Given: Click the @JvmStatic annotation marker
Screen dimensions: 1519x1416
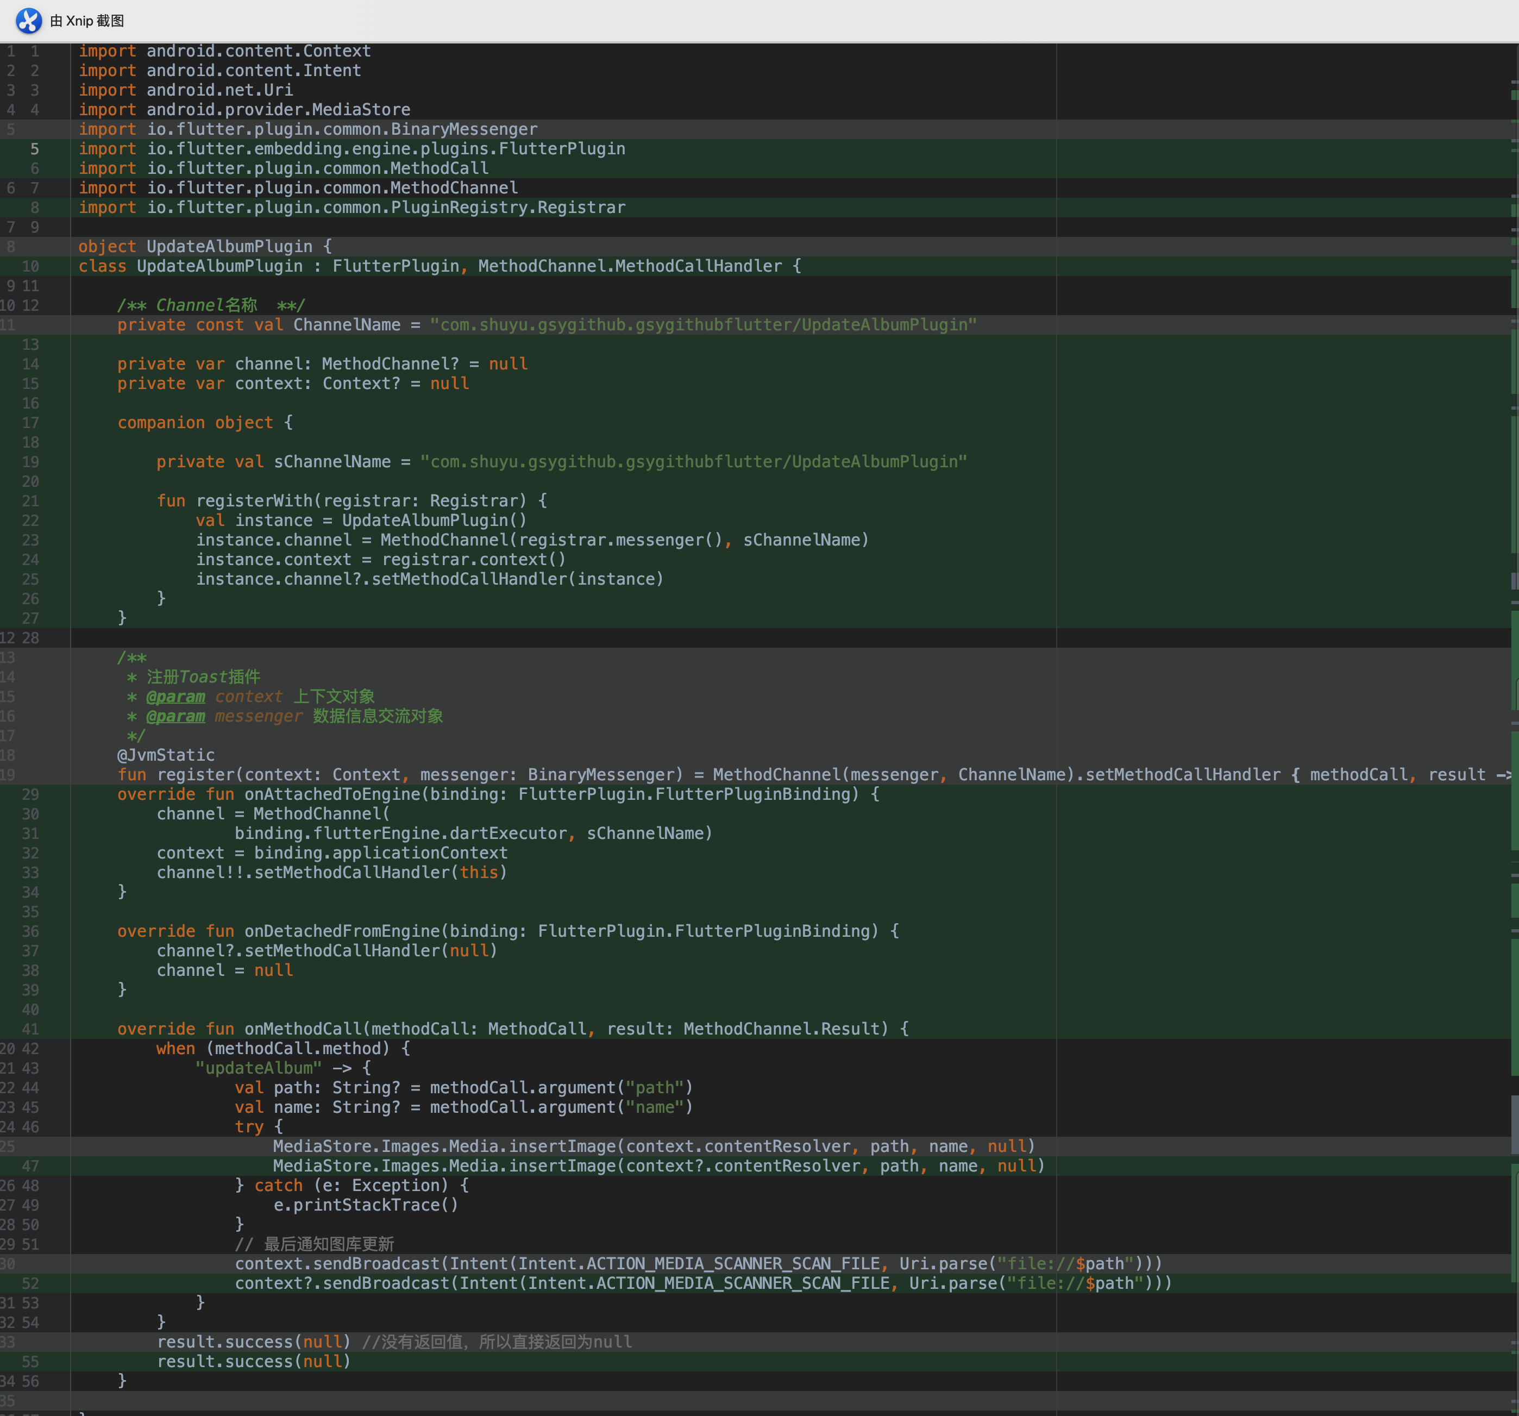Looking at the screenshot, I should coord(165,754).
